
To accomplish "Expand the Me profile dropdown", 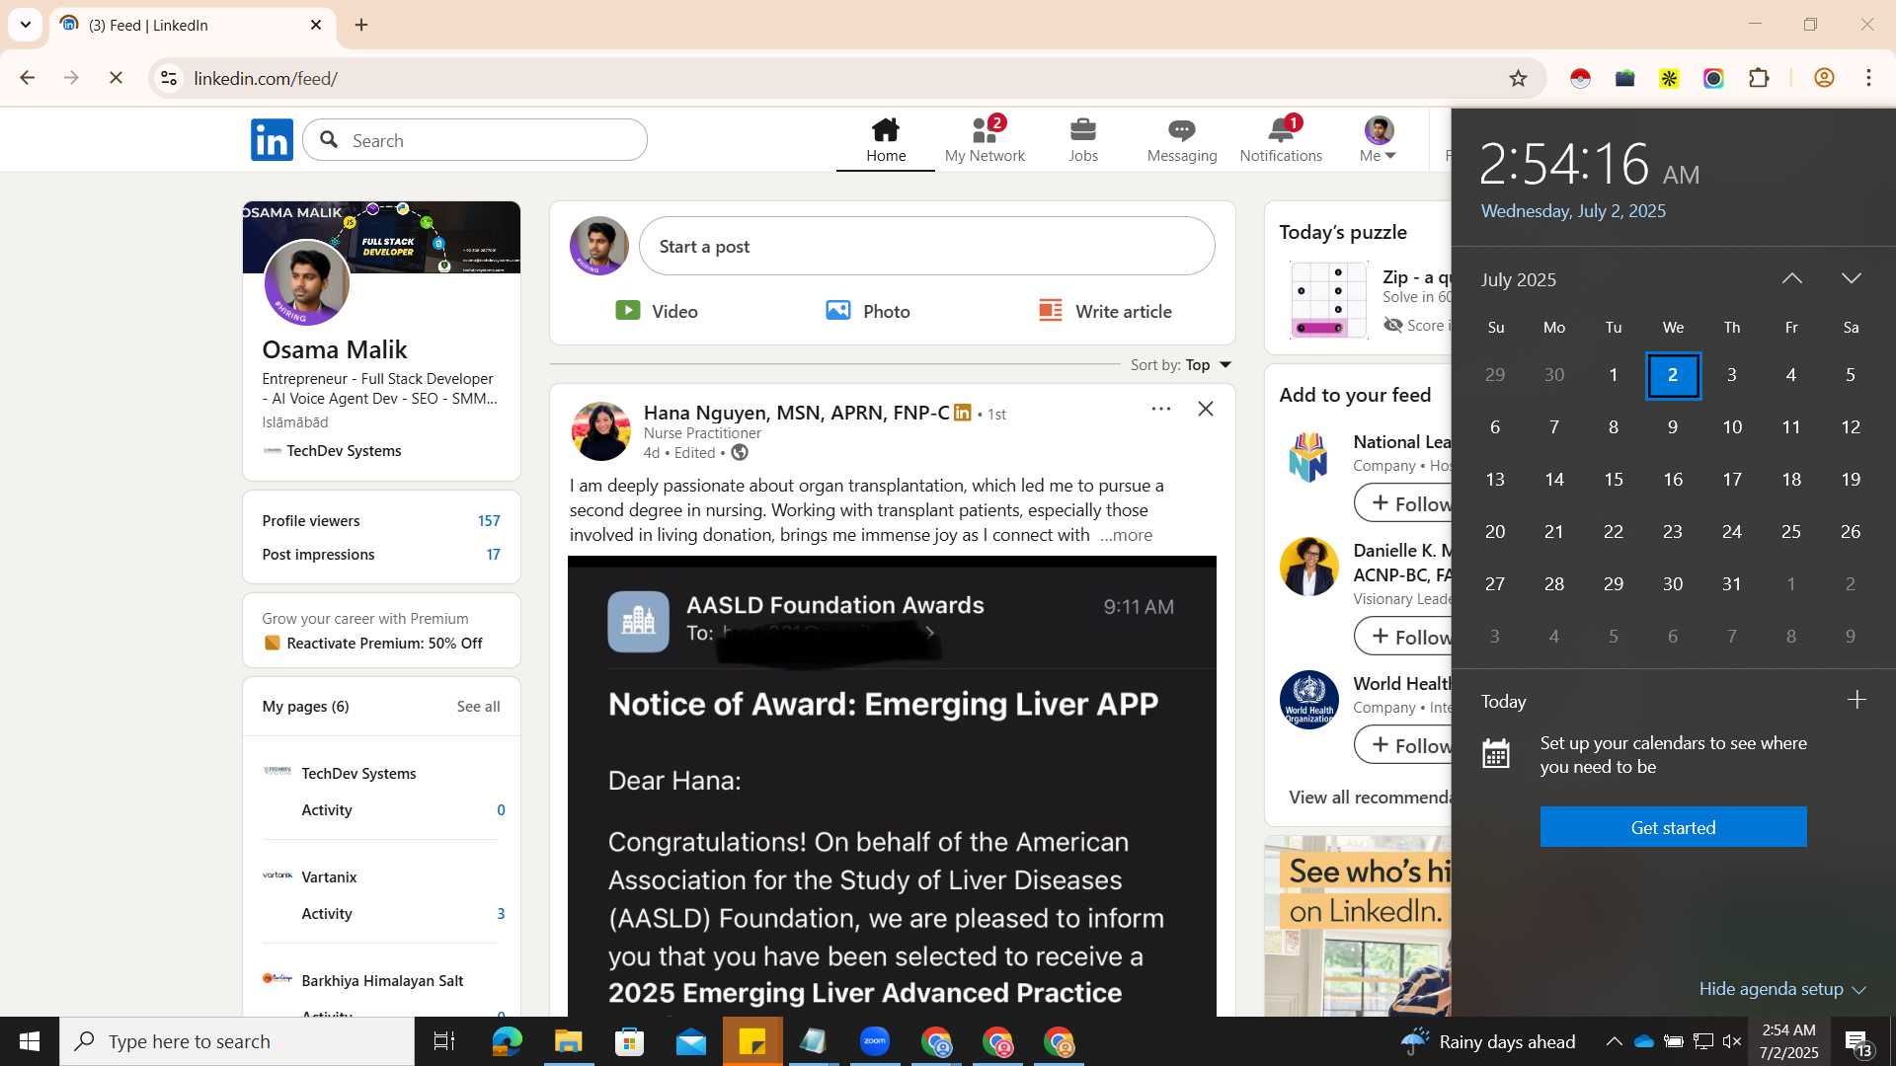I will tap(1379, 140).
